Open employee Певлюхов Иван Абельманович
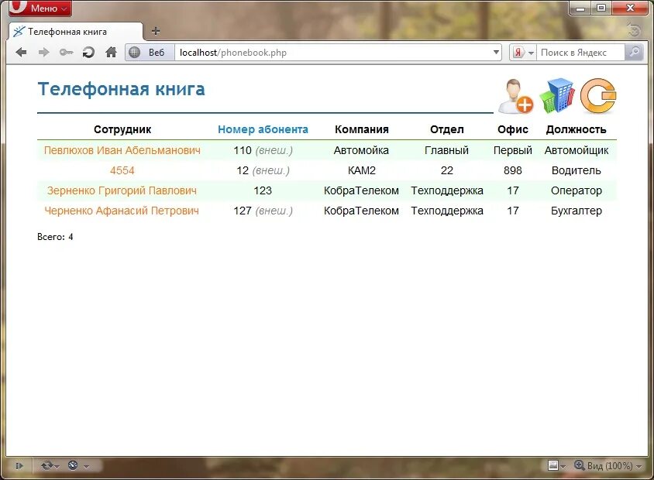 [x=122, y=150]
